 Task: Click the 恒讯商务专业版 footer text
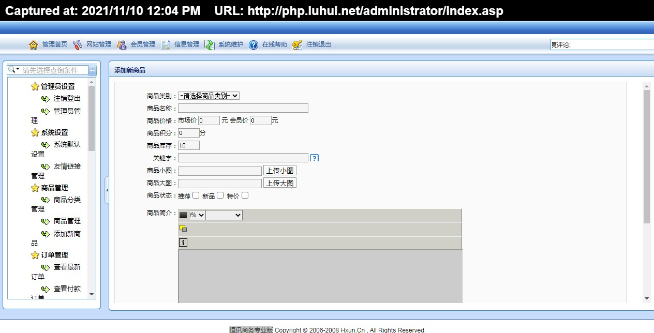coord(251,330)
